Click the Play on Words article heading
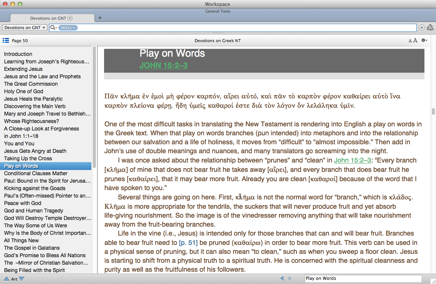Viewport: 436px width, 284px height. (172, 53)
